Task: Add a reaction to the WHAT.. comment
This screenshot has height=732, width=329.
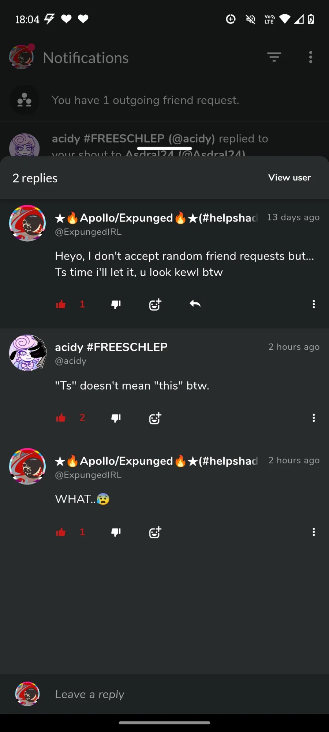Action: [x=155, y=532]
